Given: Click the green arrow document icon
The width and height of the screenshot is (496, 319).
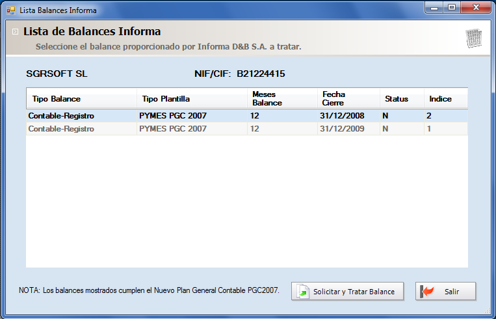Looking at the screenshot, I should tap(303, 292).
